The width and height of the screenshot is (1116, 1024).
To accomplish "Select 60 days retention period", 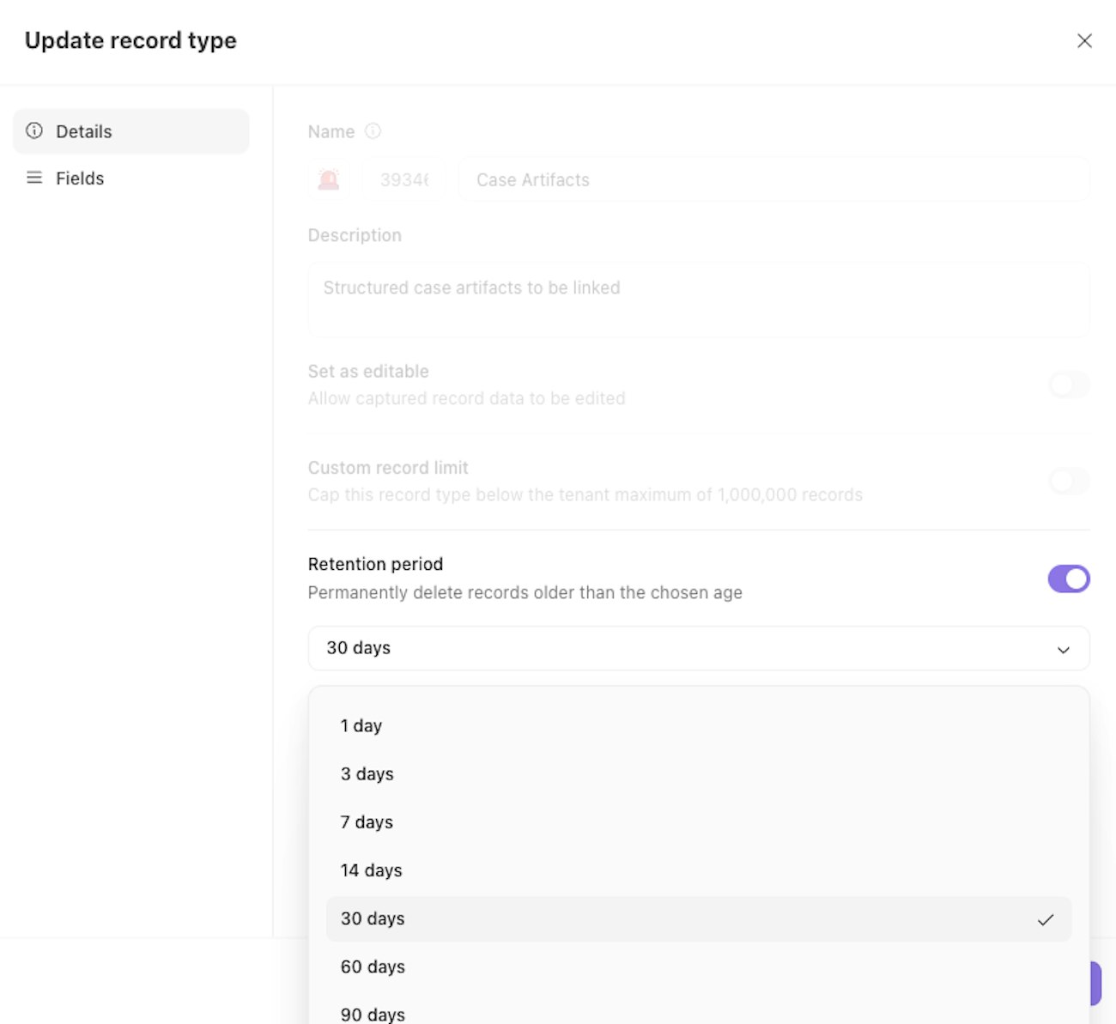I will pos(373,966).
